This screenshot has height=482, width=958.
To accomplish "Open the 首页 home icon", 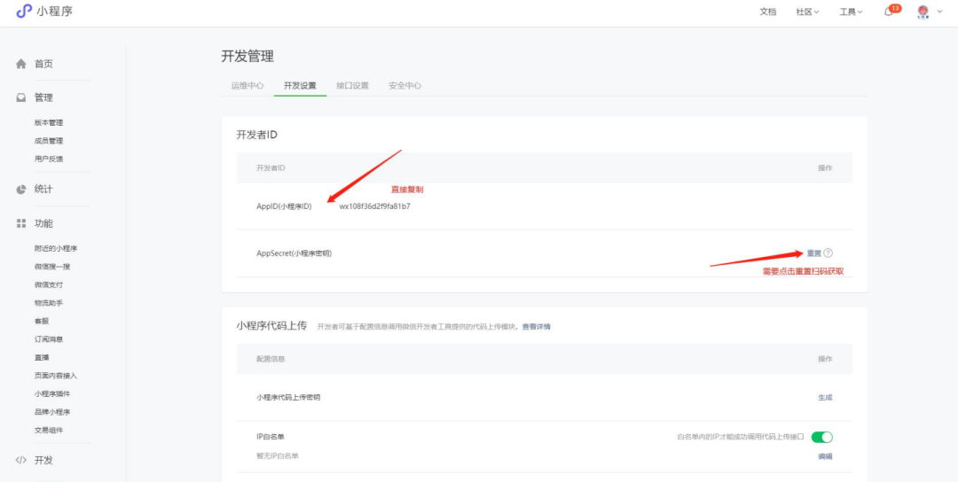I will coord(21,64).
